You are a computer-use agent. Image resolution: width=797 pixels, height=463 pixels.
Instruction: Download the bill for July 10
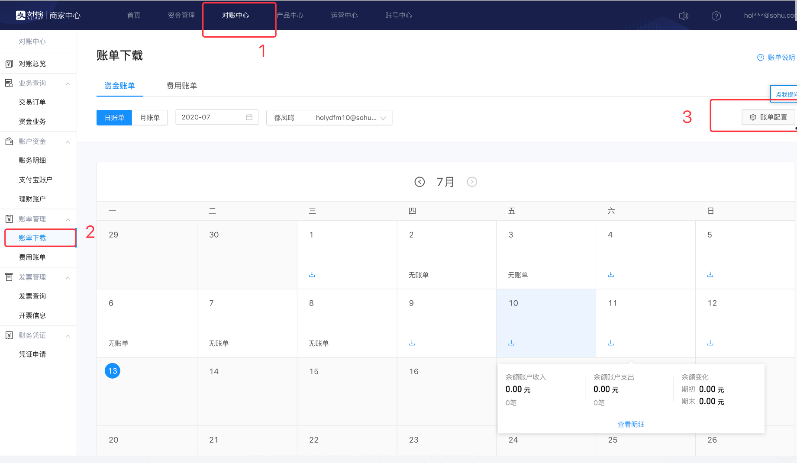coord(511,343)
